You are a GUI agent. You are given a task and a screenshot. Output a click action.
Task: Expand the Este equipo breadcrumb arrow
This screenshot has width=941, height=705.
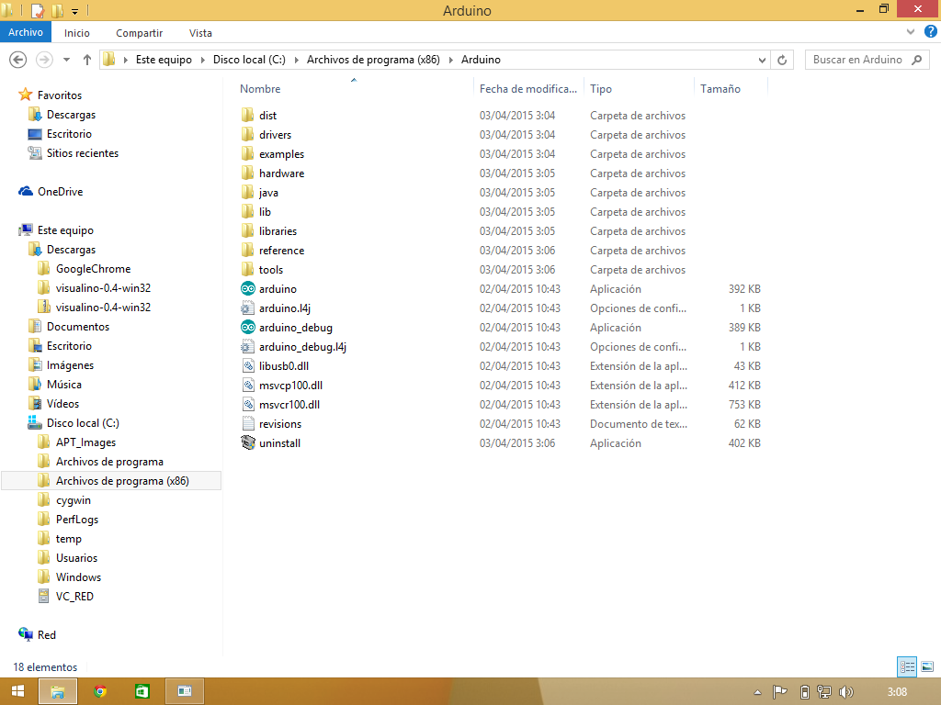201,60
